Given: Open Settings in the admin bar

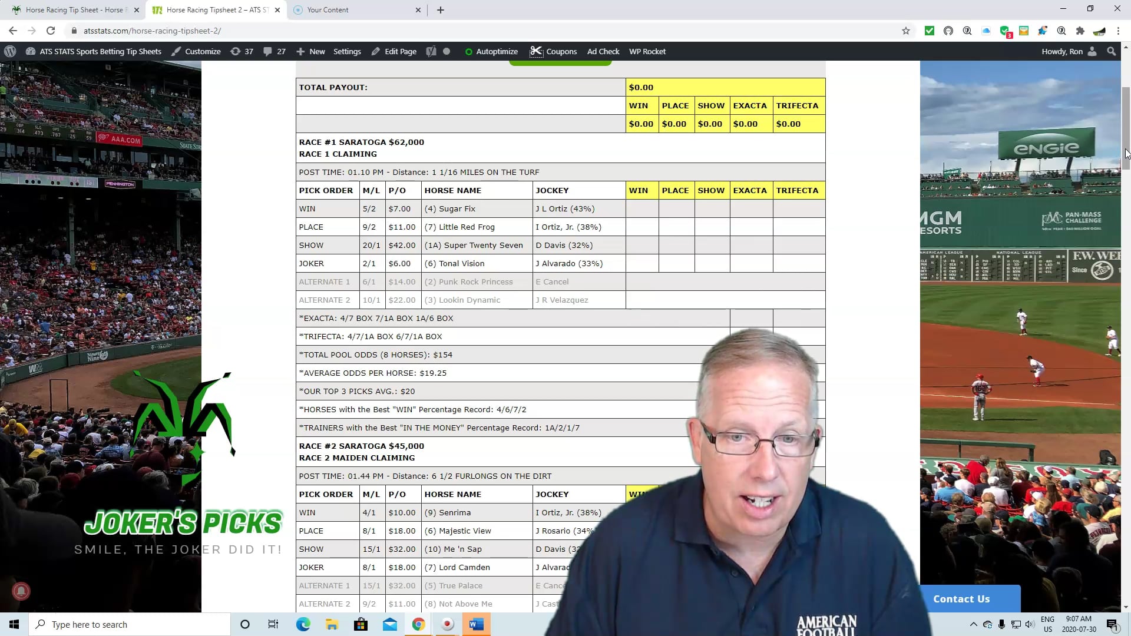Looking at the screenshot, I should pyautogui.click(x=347, y=51).
